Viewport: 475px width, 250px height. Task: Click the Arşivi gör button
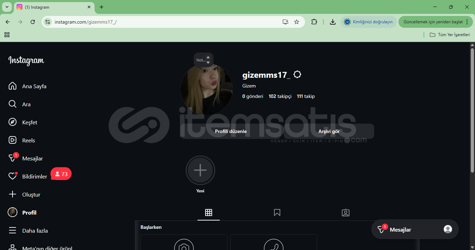329,131
